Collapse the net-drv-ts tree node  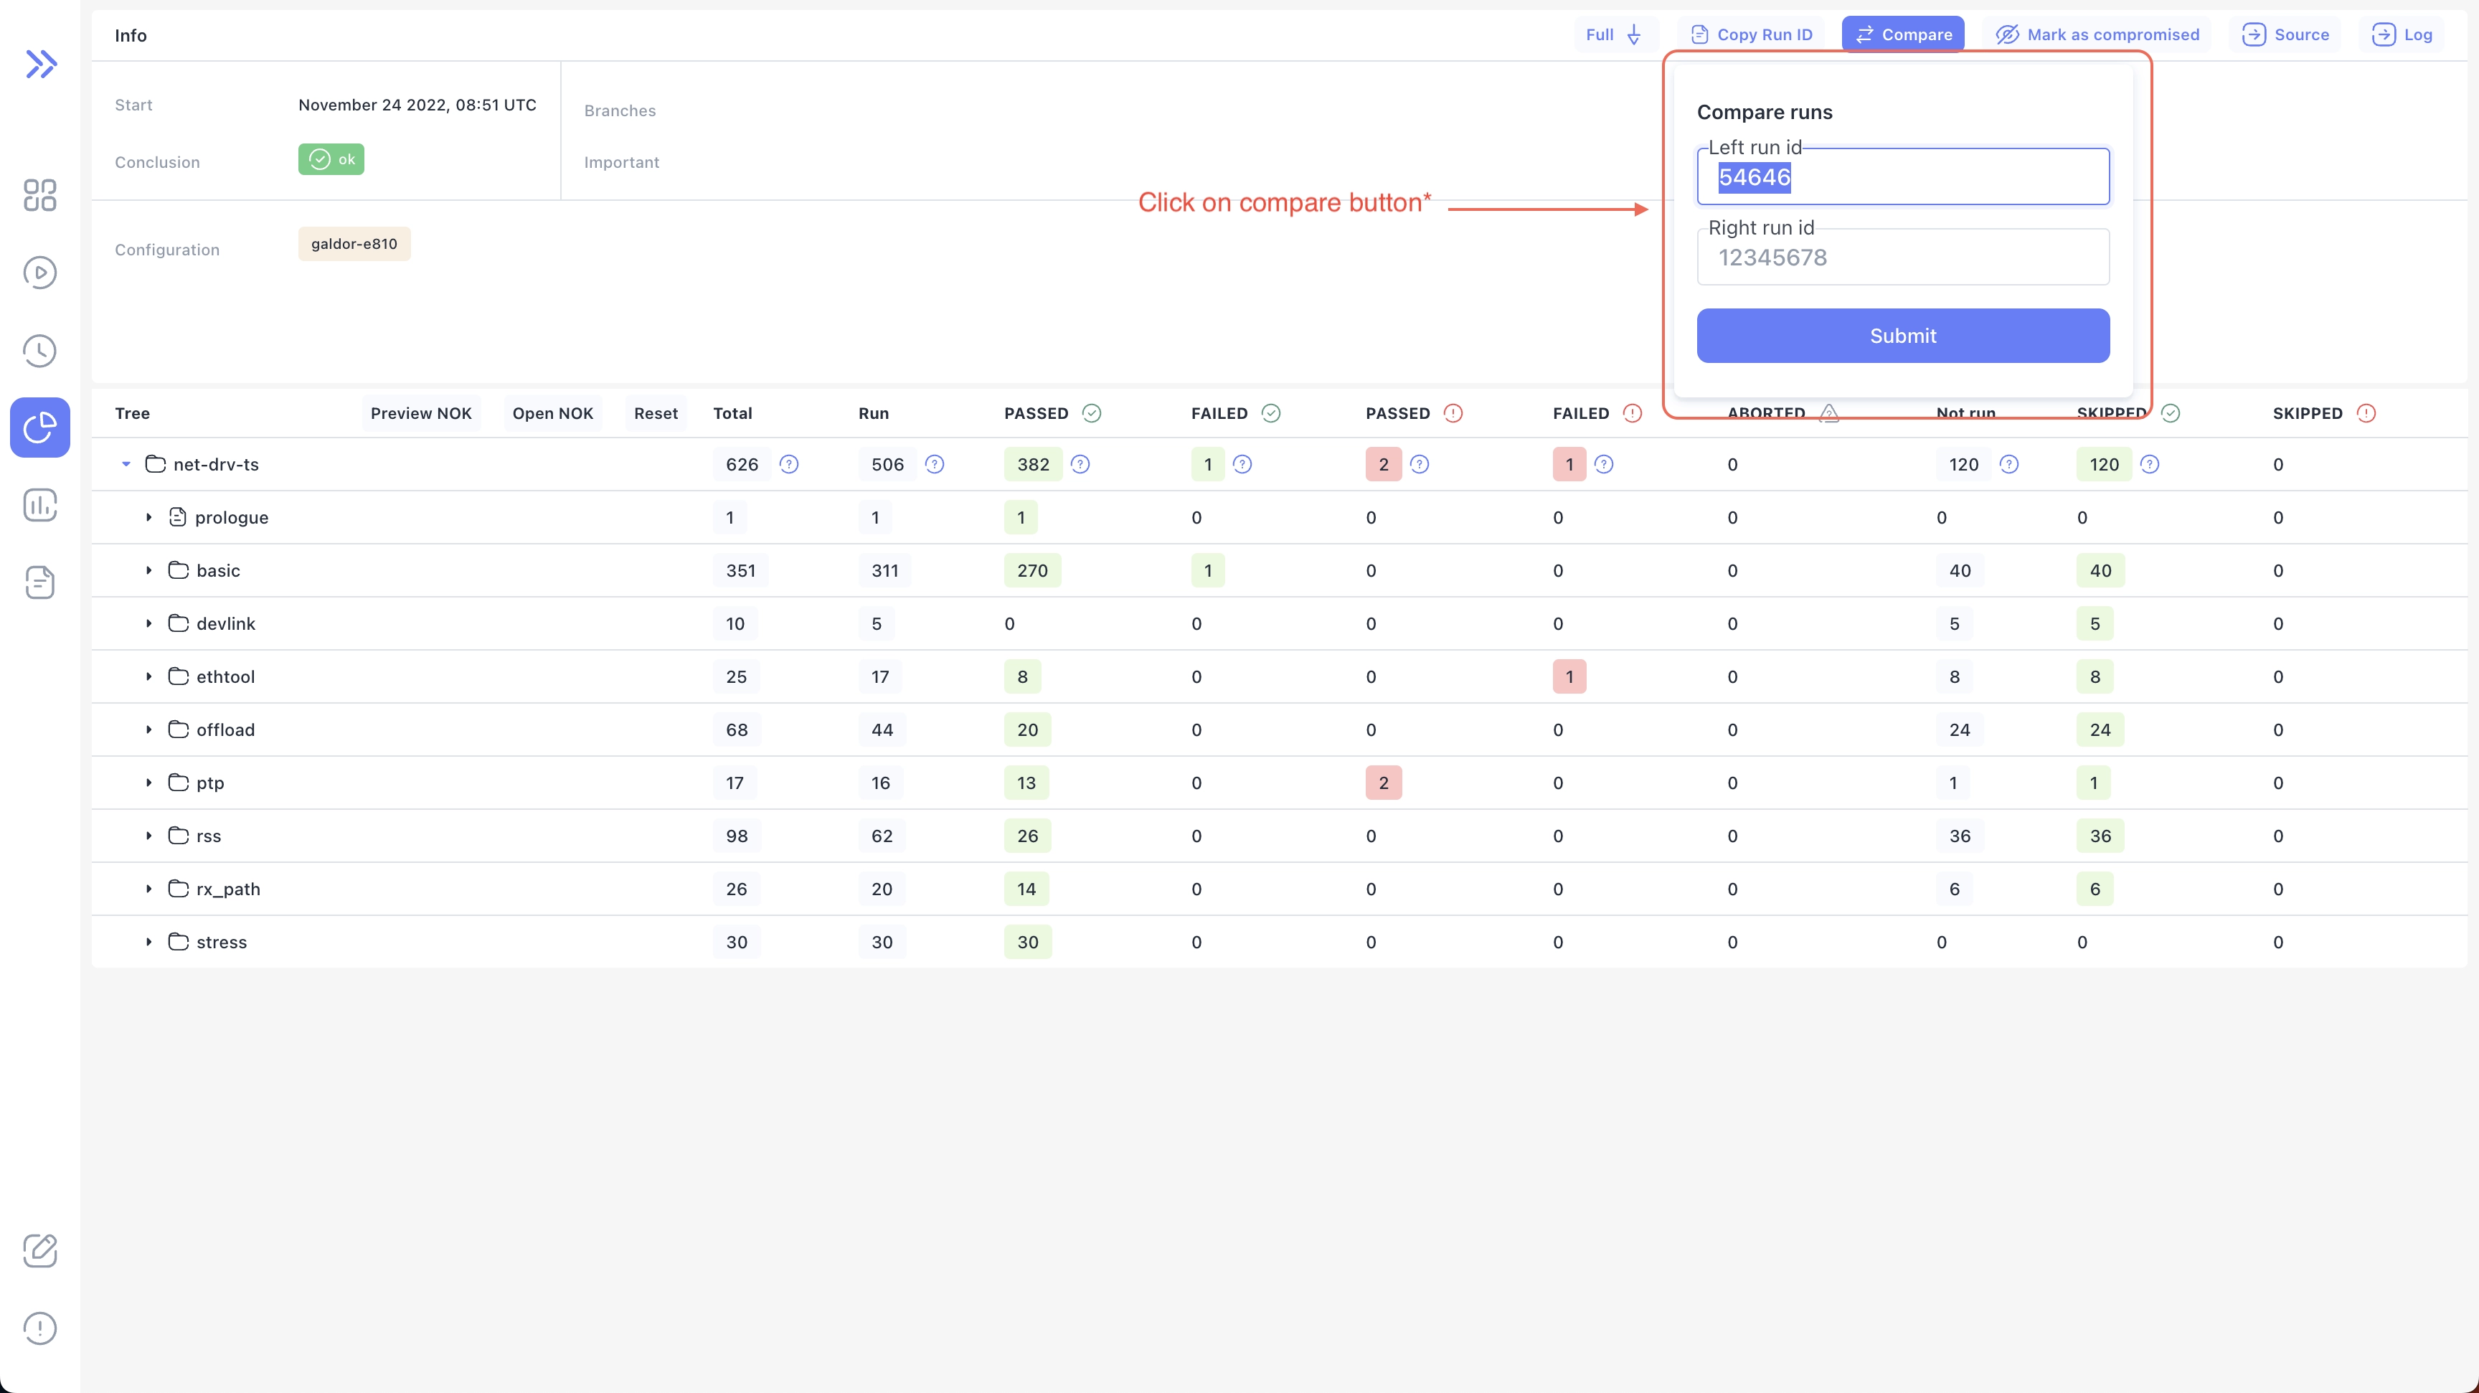pos(126,465)
